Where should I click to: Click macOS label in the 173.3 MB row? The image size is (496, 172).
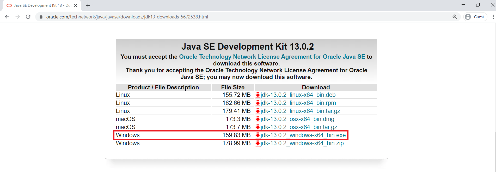(x=126, y=119)
